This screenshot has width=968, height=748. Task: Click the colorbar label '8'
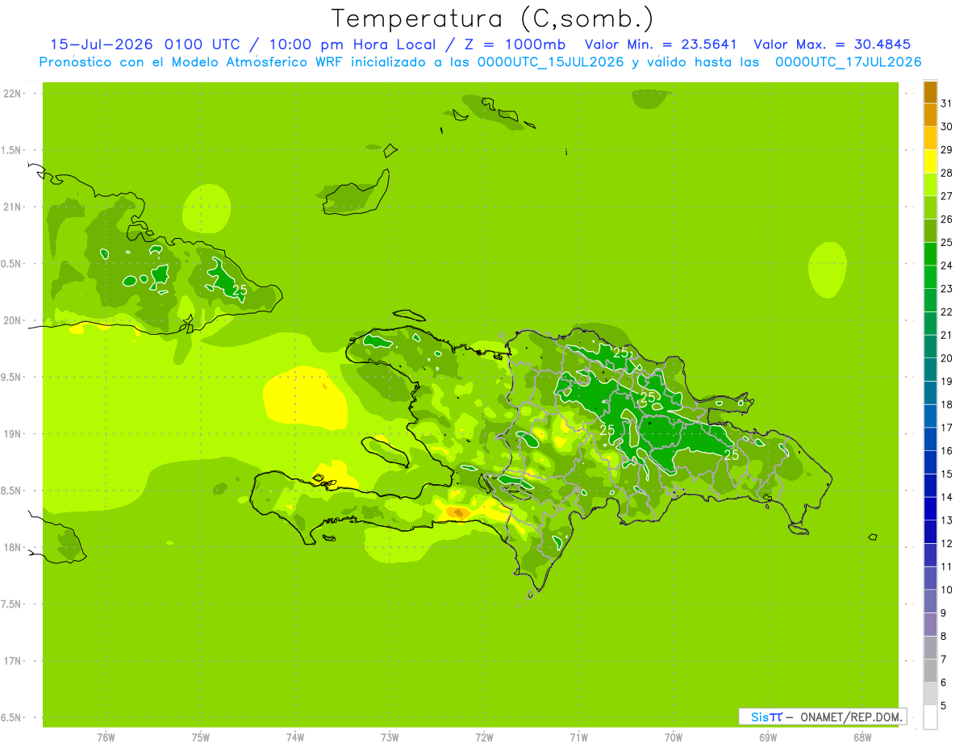point(944,636)
